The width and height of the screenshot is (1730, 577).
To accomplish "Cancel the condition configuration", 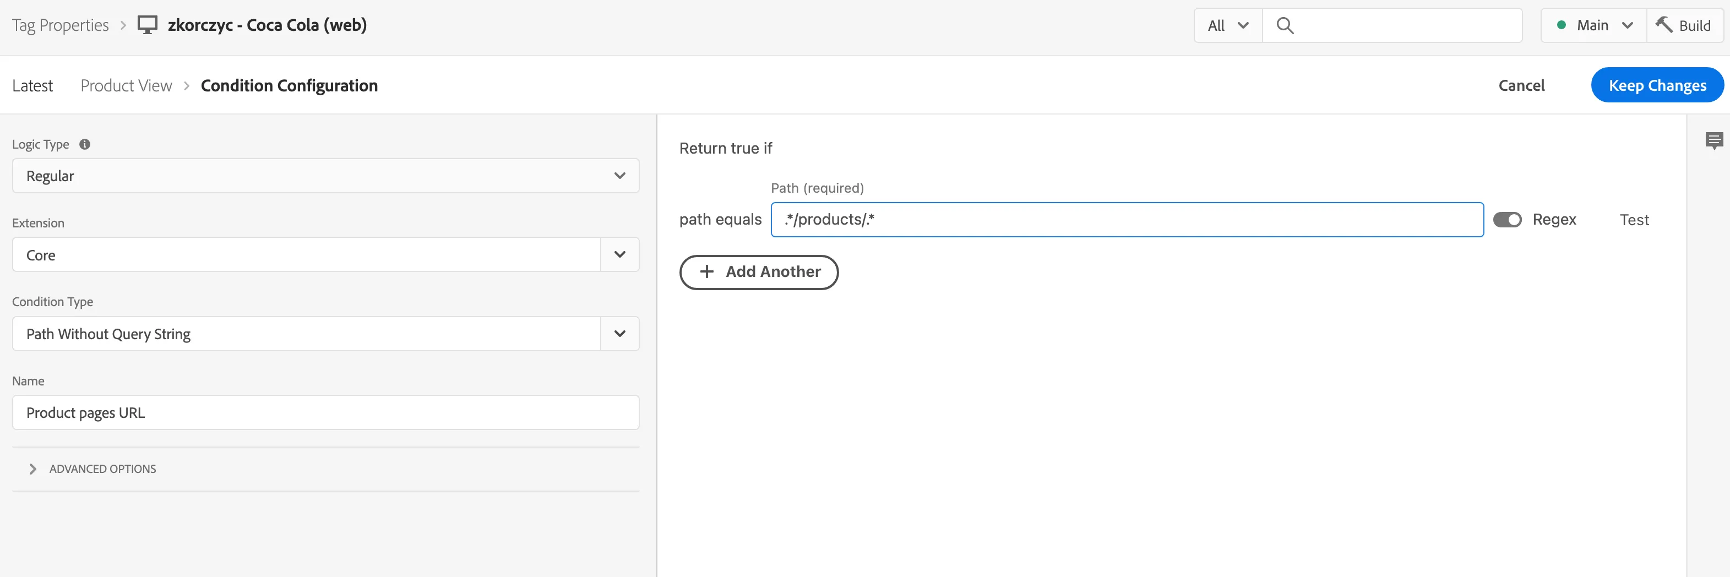I will 1521,85.
